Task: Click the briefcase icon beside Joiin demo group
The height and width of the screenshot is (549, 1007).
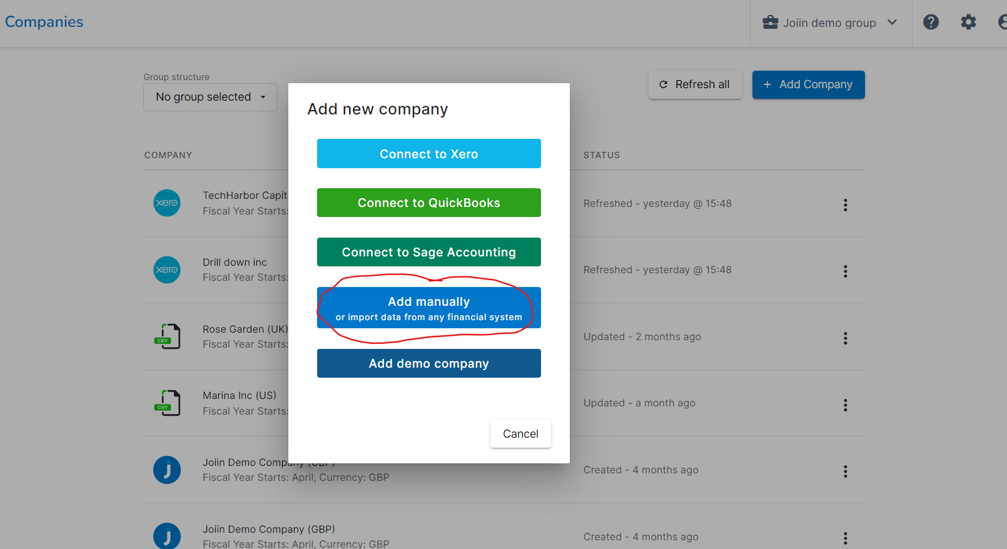Action: (x=770, y=23)
